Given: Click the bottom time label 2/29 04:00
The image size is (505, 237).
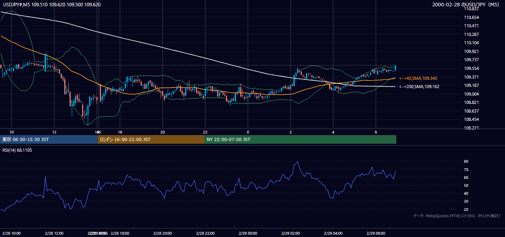Looking at the screenshot, I should click(333, 233).
